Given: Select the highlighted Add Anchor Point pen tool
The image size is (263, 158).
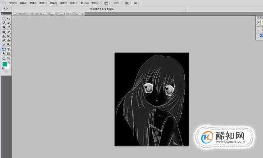Looking at the screenshot, I should coord(4,49).
